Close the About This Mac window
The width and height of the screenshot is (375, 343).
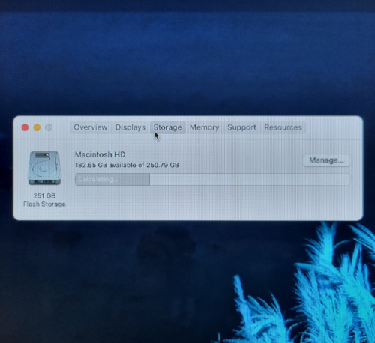point(25,127)
